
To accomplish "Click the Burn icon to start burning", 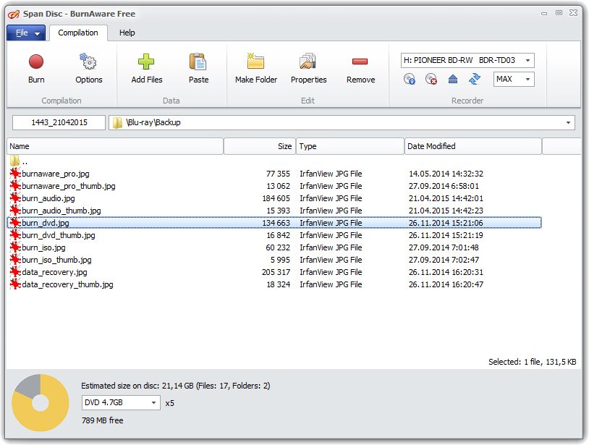I will click(35, 69).
